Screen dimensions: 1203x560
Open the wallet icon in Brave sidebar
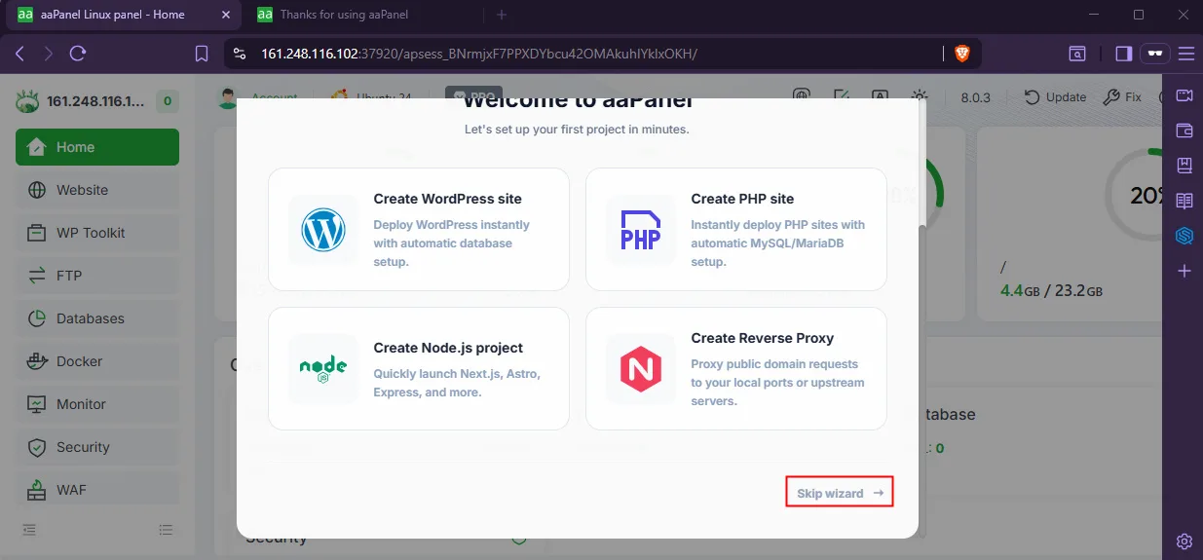pos(1184,131)
